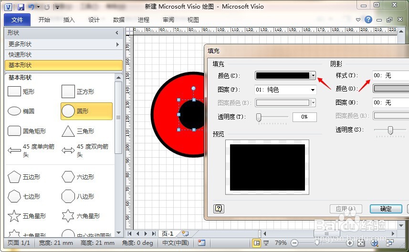The width and height of the screenshot is (409, 252).
Task: Click the shapes list scroll down arrow
Action: [x=118, y=233]
